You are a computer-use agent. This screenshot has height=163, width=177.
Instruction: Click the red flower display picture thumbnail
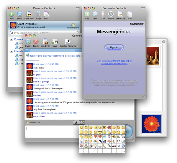(x=151, y=124)
